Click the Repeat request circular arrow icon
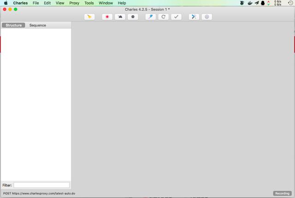Screen dimensions: 295x198 [x=163, y=17]
